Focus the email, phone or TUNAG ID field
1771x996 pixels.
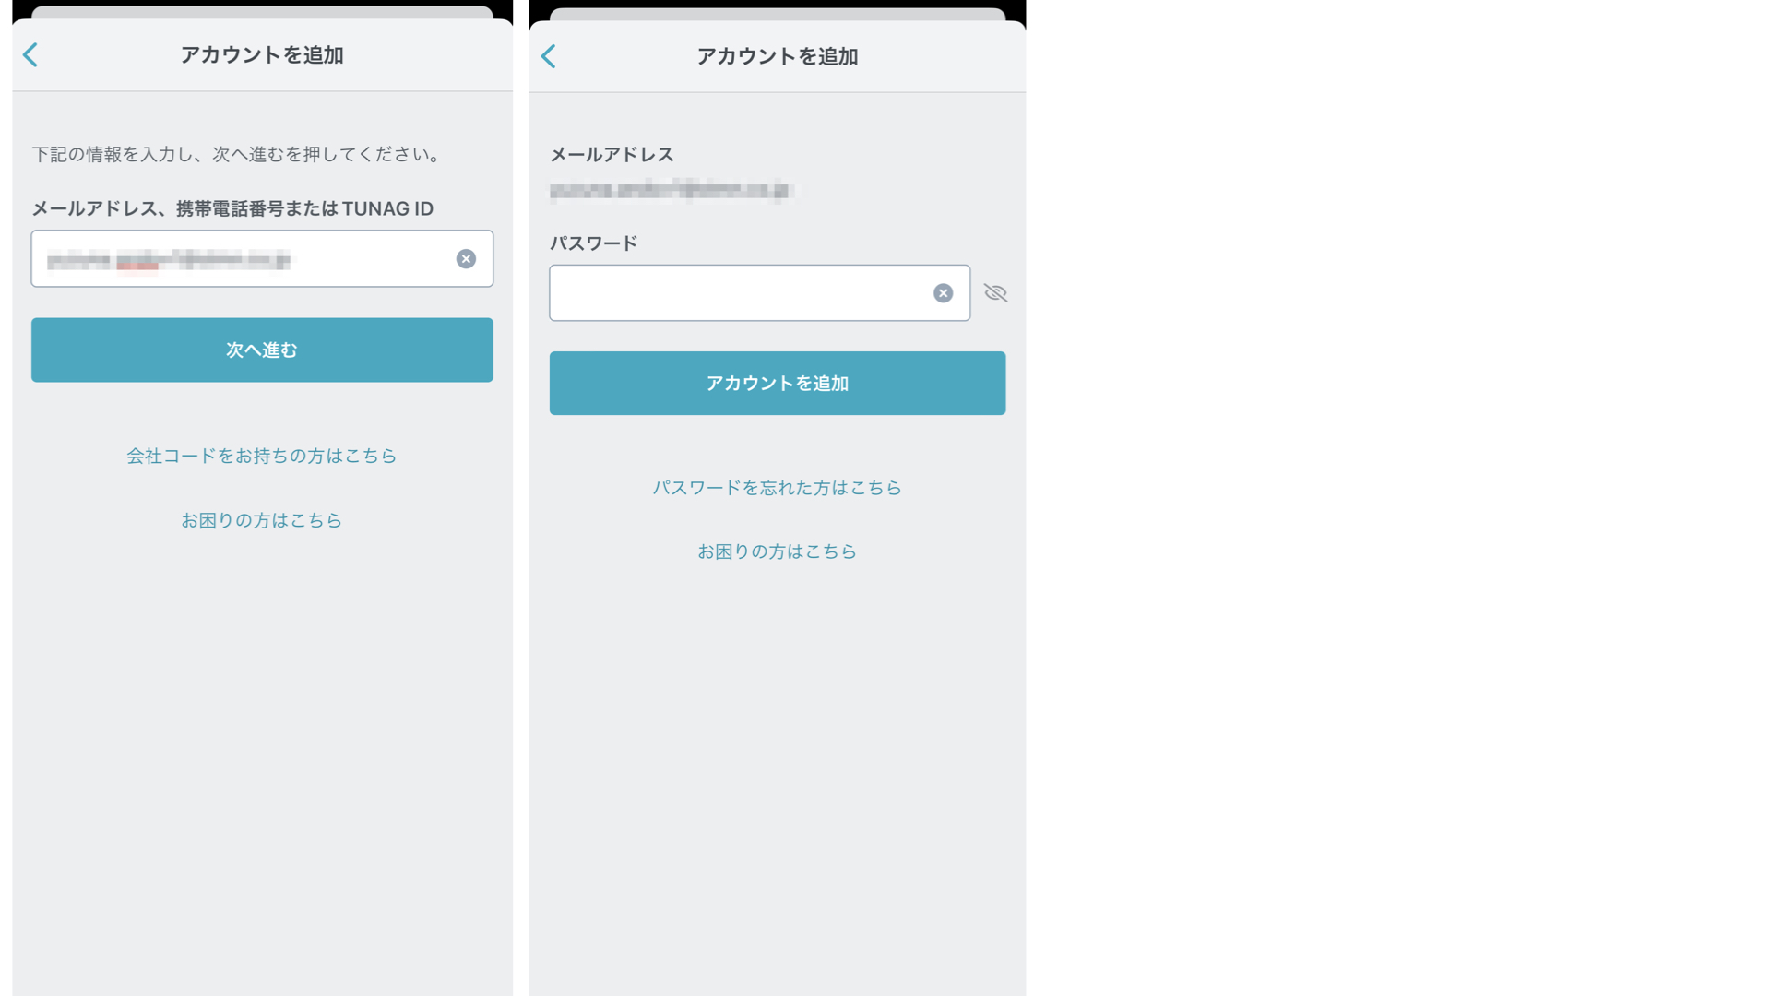262,258
